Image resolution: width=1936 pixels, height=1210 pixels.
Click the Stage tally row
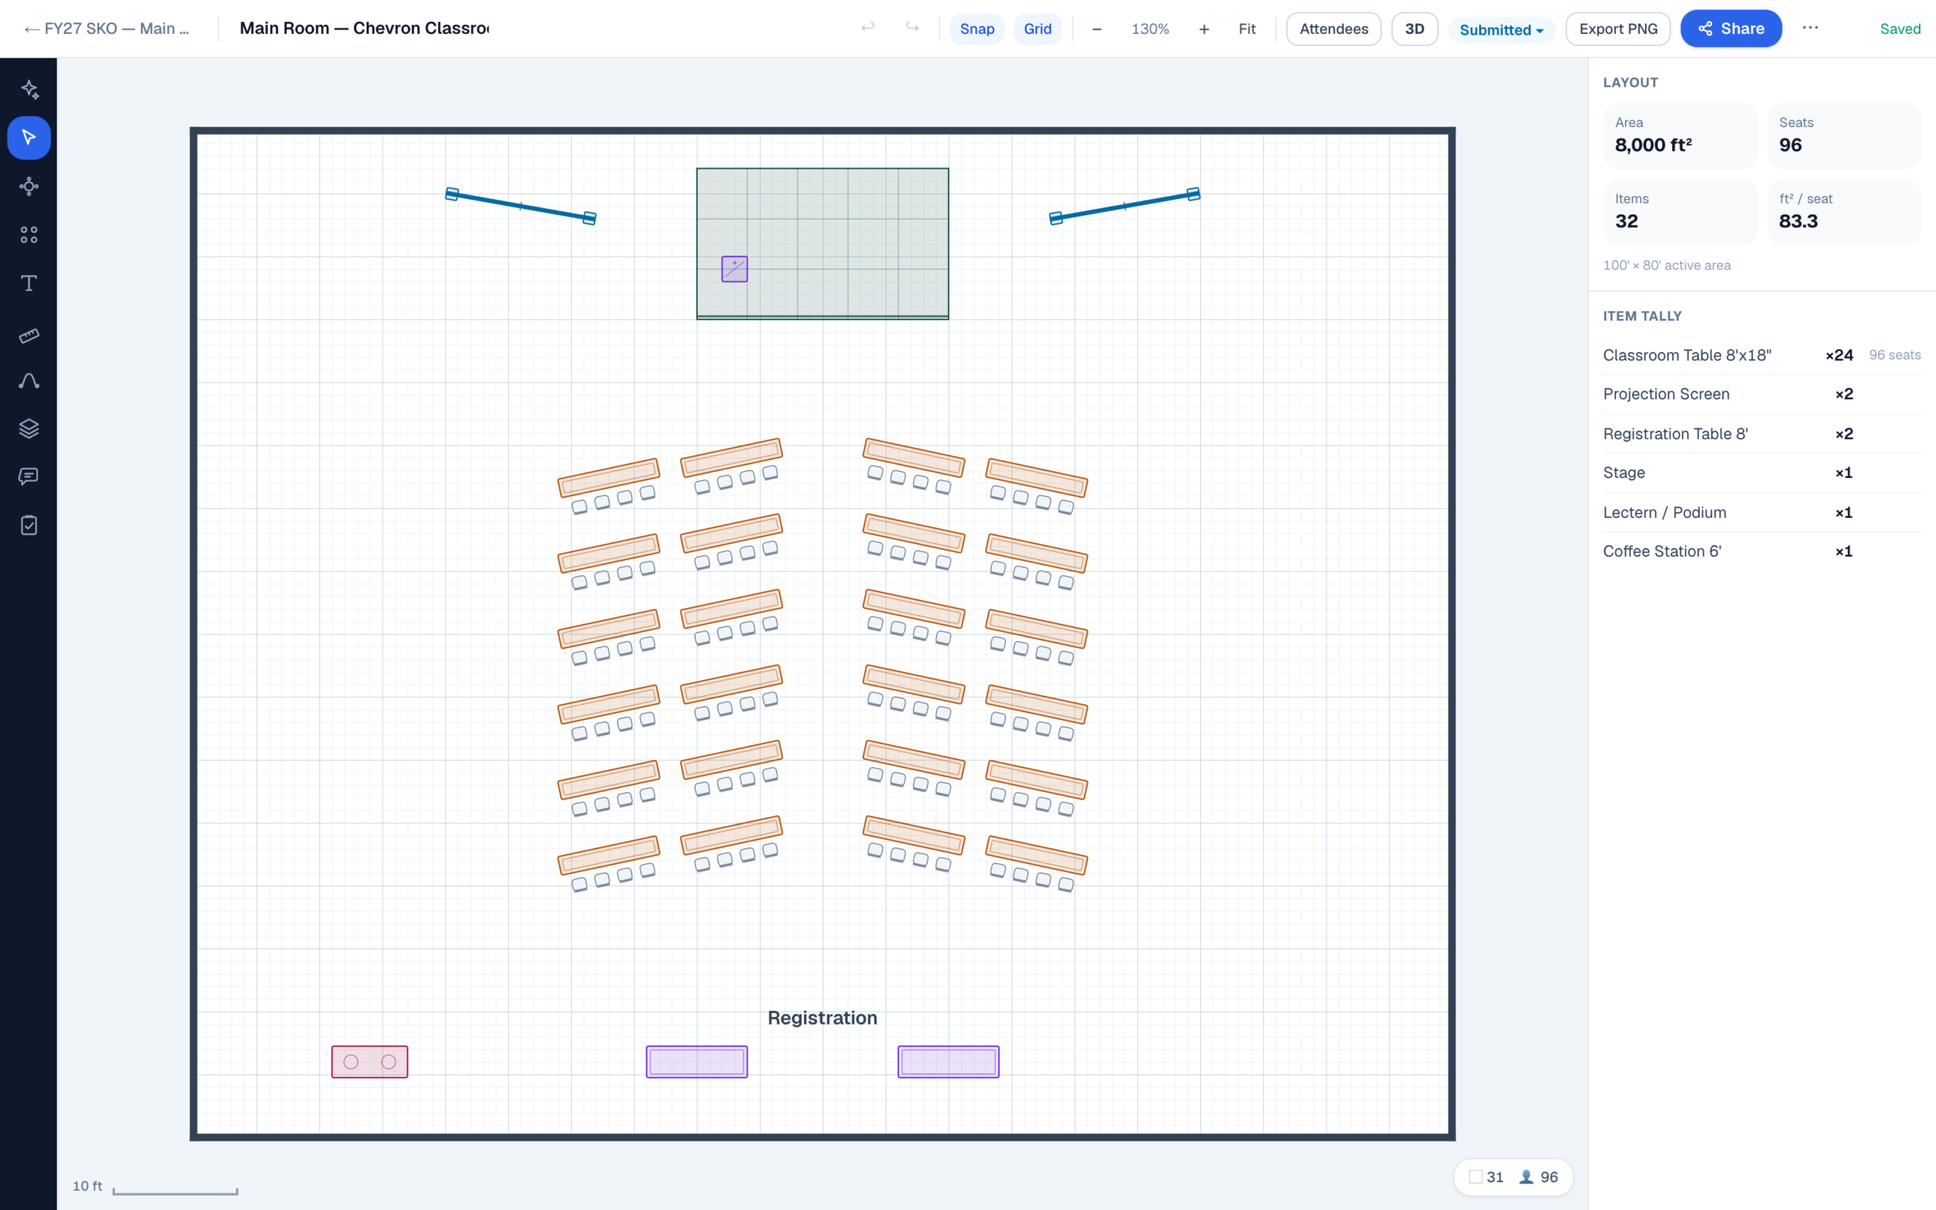pyautogui.click(x=1761, y=473)
